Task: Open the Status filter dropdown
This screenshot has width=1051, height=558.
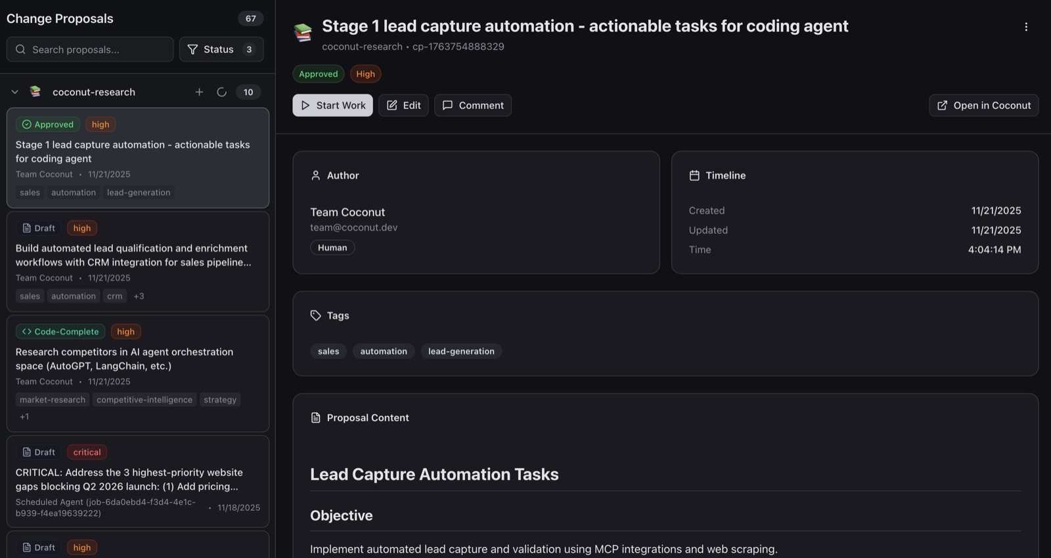Action: [221, 49]
